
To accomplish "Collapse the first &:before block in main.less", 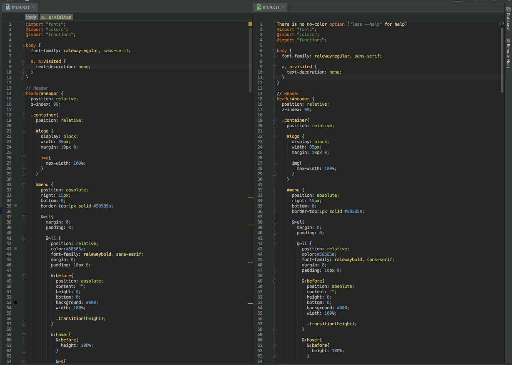I will [x=24, y=276].
